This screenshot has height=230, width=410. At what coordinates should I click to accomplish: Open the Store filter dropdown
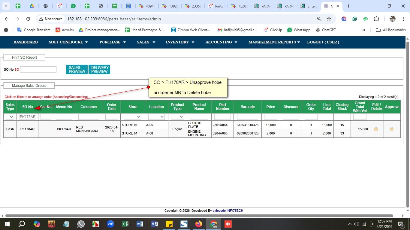click(132, 117)
